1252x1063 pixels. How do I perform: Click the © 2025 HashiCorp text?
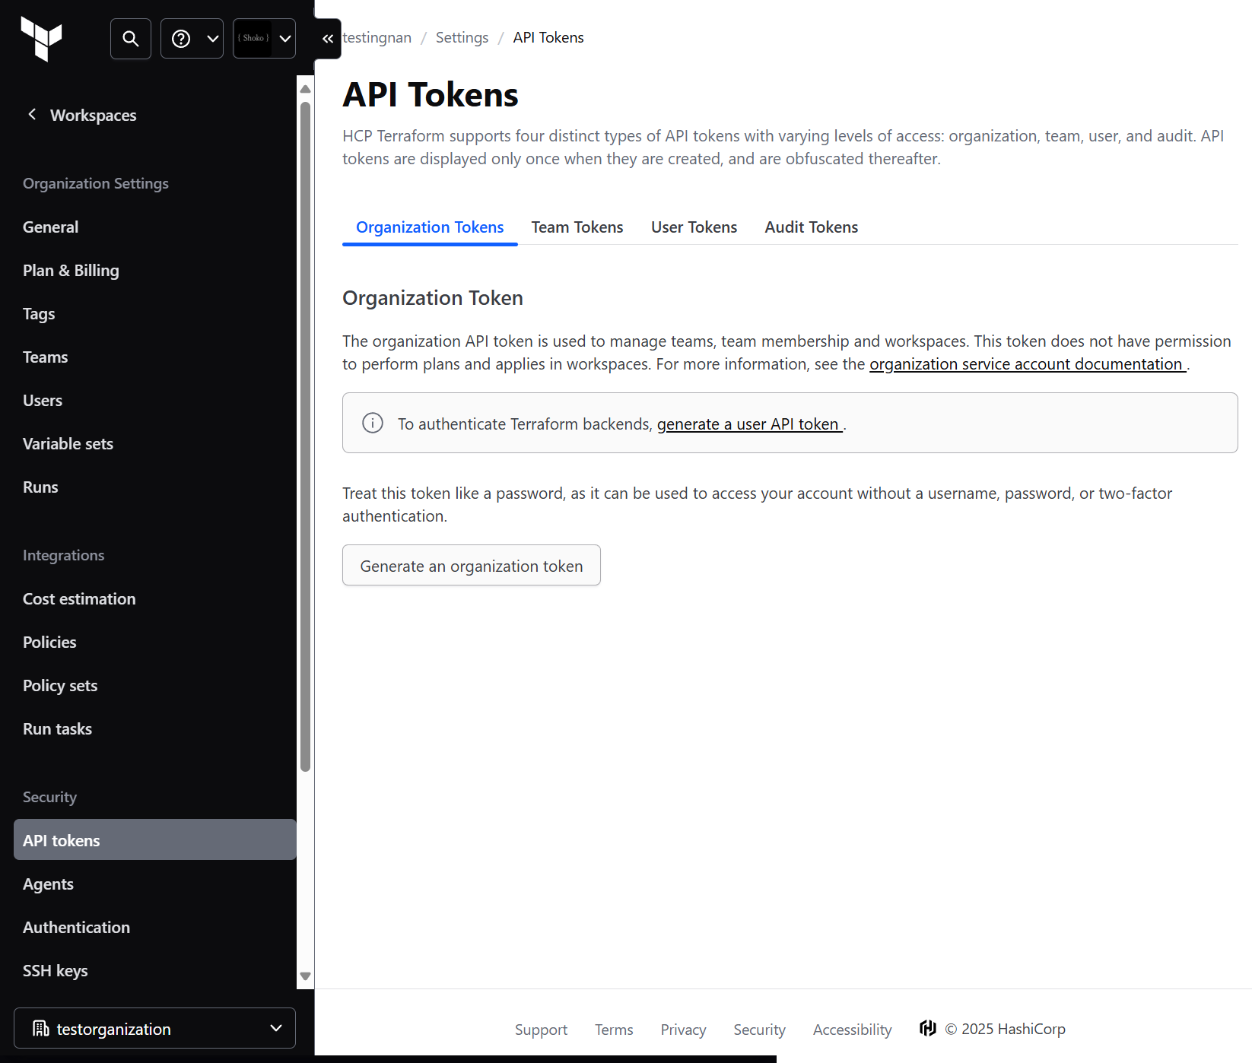[x=1005, y=1029]
